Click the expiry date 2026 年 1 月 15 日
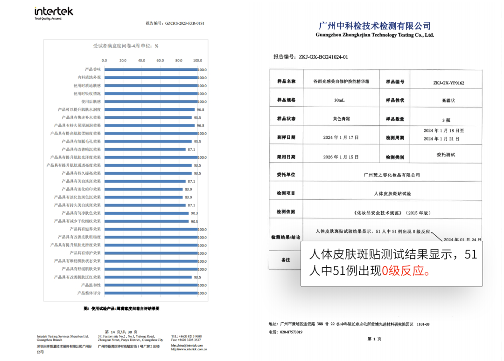 click(341, 157)
